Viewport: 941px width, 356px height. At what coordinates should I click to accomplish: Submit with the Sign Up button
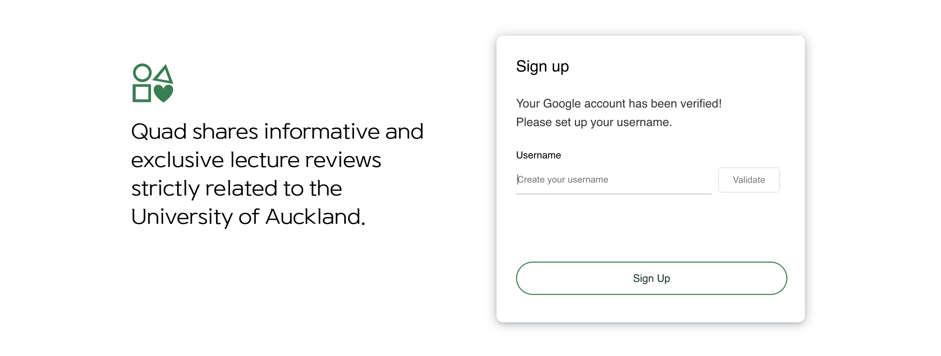651,278
